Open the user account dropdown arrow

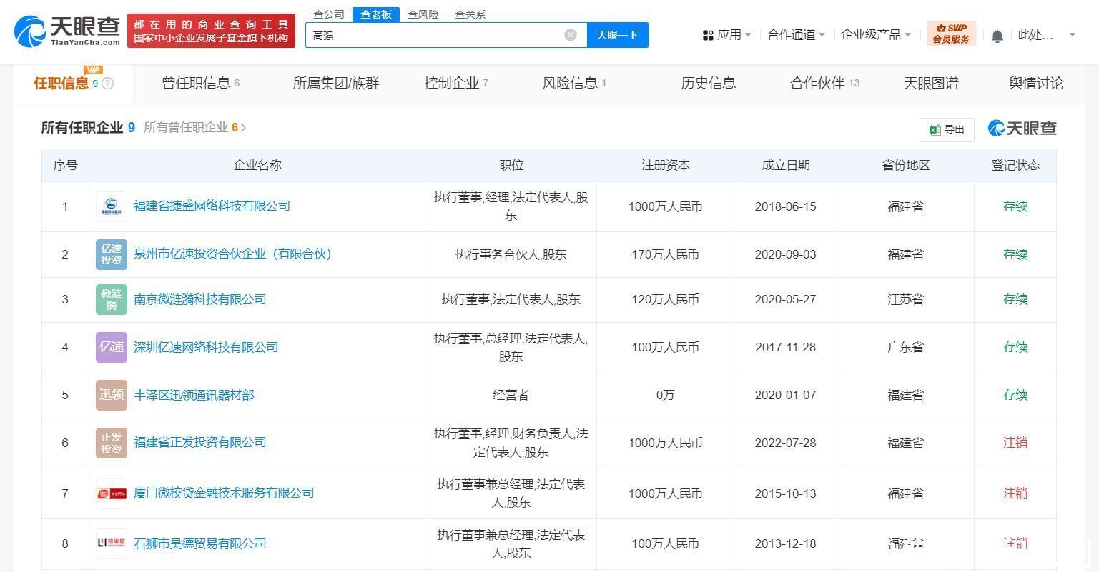pyautogui.click(x=1072, y=35)
